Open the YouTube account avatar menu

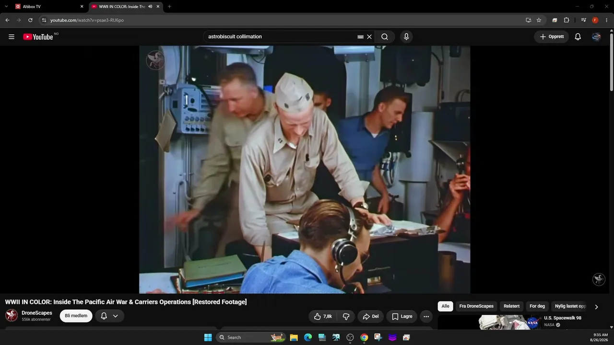coord(596,37)
